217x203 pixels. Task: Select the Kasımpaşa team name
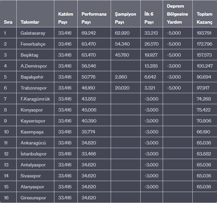coord(32,132)
